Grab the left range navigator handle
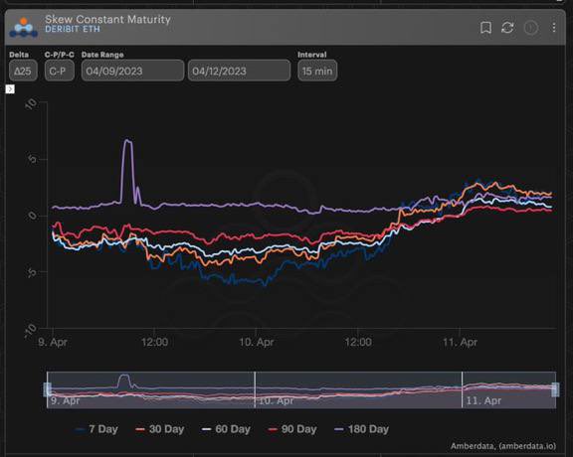573x457 pixels. click(47, 389)
